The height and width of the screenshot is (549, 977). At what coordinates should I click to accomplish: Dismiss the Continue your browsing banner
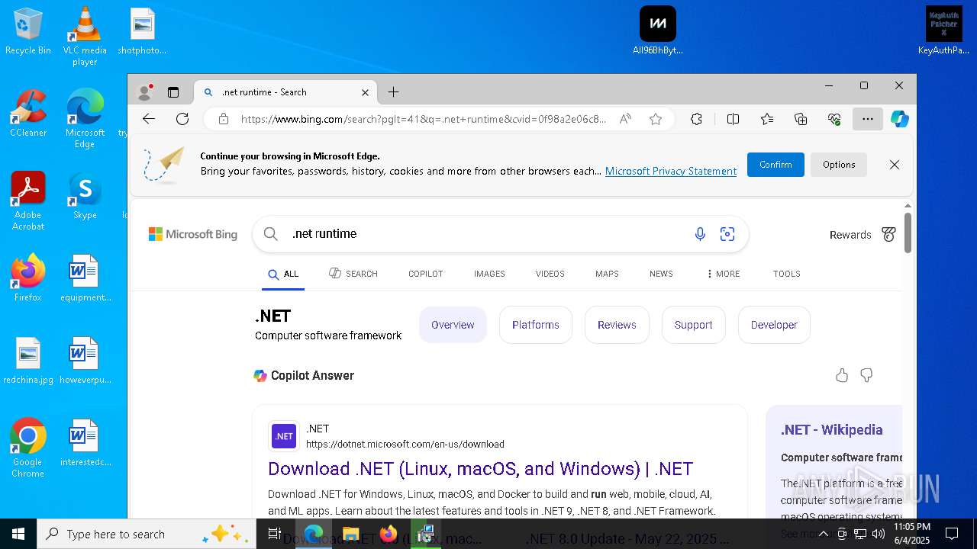[x=895, y=165]
